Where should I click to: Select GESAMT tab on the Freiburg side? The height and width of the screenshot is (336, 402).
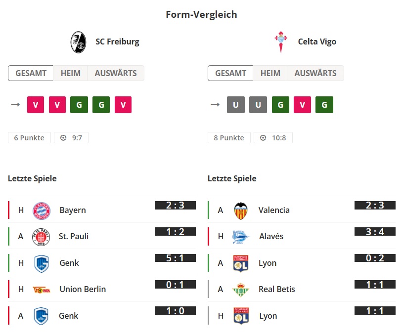tap(31, 73)
